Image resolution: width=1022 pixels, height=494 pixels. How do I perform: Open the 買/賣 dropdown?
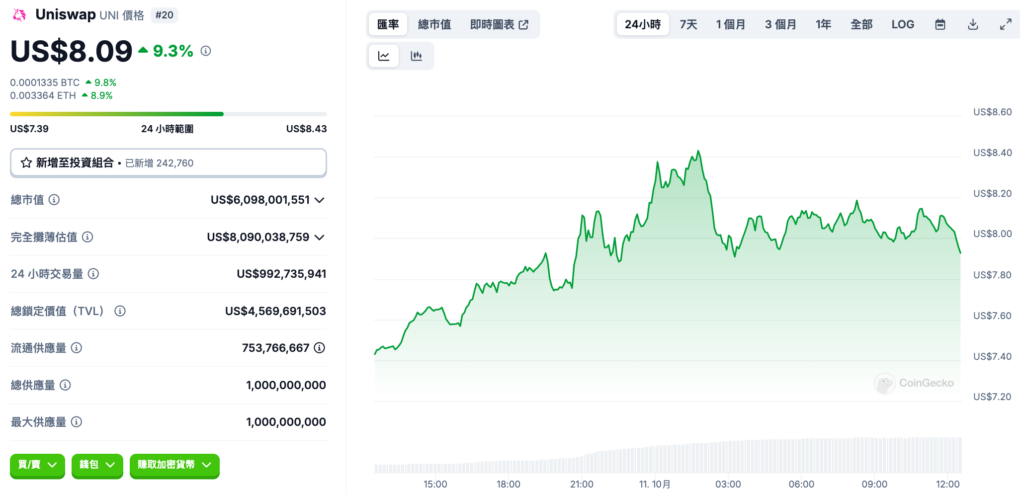[37, 465]
